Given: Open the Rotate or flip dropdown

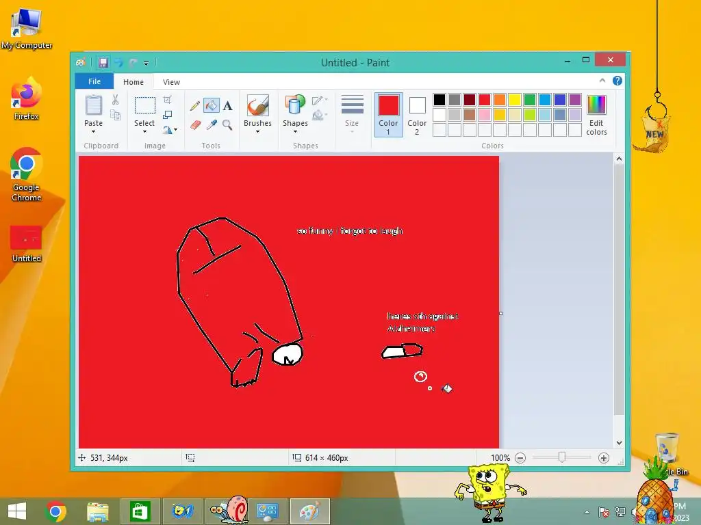Looking at the screenshot, I should (x=170, y=130).
